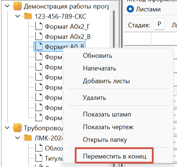
Task: Click the highlighted Формат A0_В sheet icon
Action: [x=39, y=46]
